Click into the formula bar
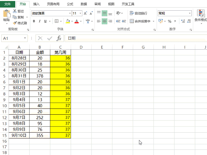The width and height of the screenshot is (207, 155). pyautogui.click(x=136, y=38)
